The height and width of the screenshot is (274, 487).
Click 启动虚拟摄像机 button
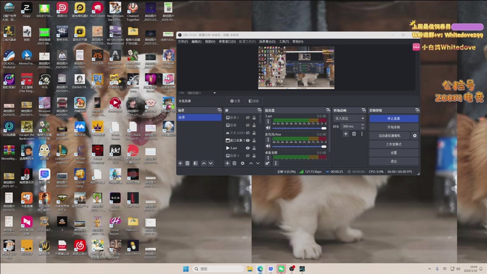[390, 136]
